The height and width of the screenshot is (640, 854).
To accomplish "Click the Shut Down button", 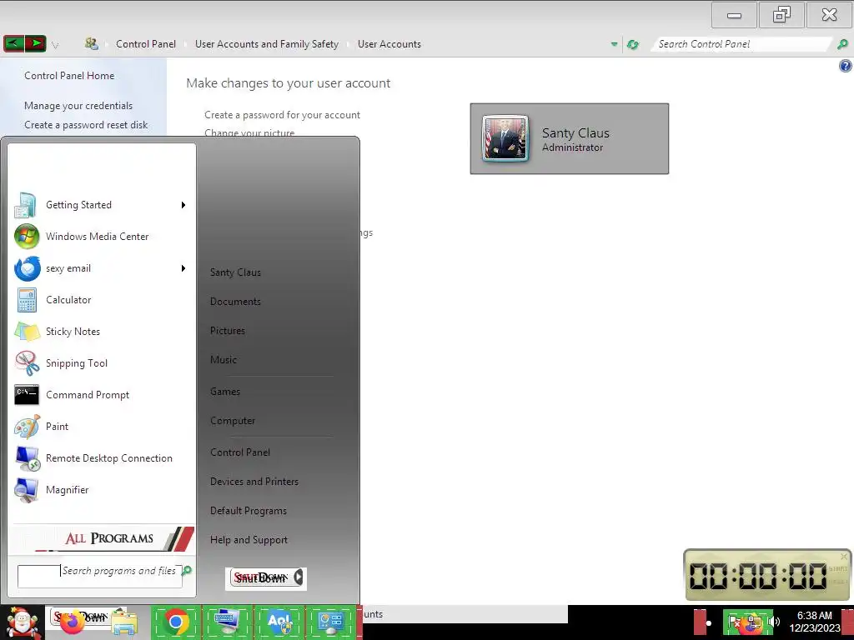I will pyautogui.click(x=261, y=577).
